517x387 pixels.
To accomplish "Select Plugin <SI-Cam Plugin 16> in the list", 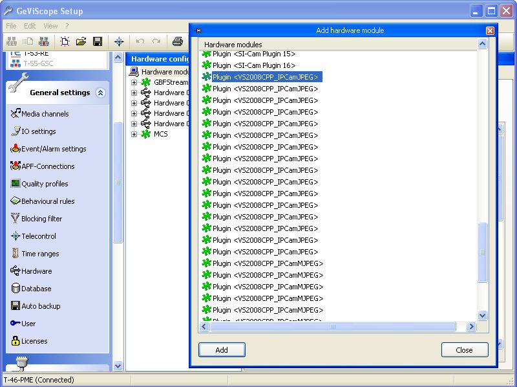I will [x=253, y=65].
